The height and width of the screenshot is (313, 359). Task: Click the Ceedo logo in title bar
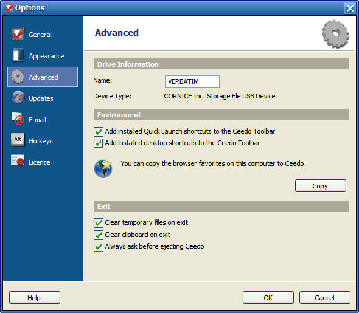tap(9, 8)
